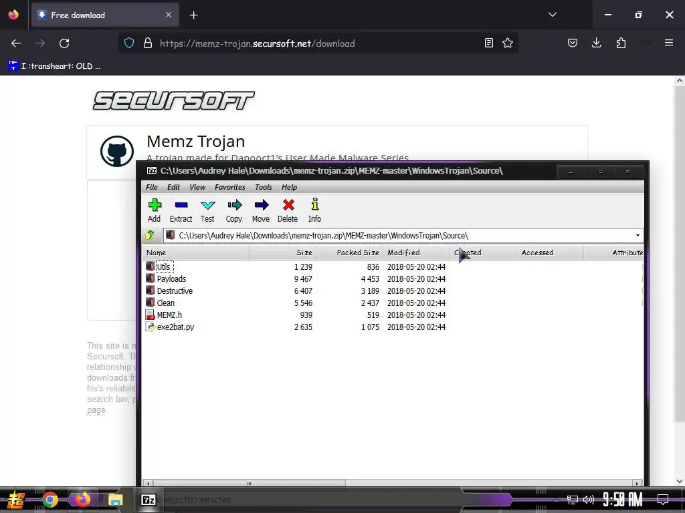This screenshot has height=513, width=685.
Task: Click the Extract toolbar icon
Action: click(x=181, y=210)
